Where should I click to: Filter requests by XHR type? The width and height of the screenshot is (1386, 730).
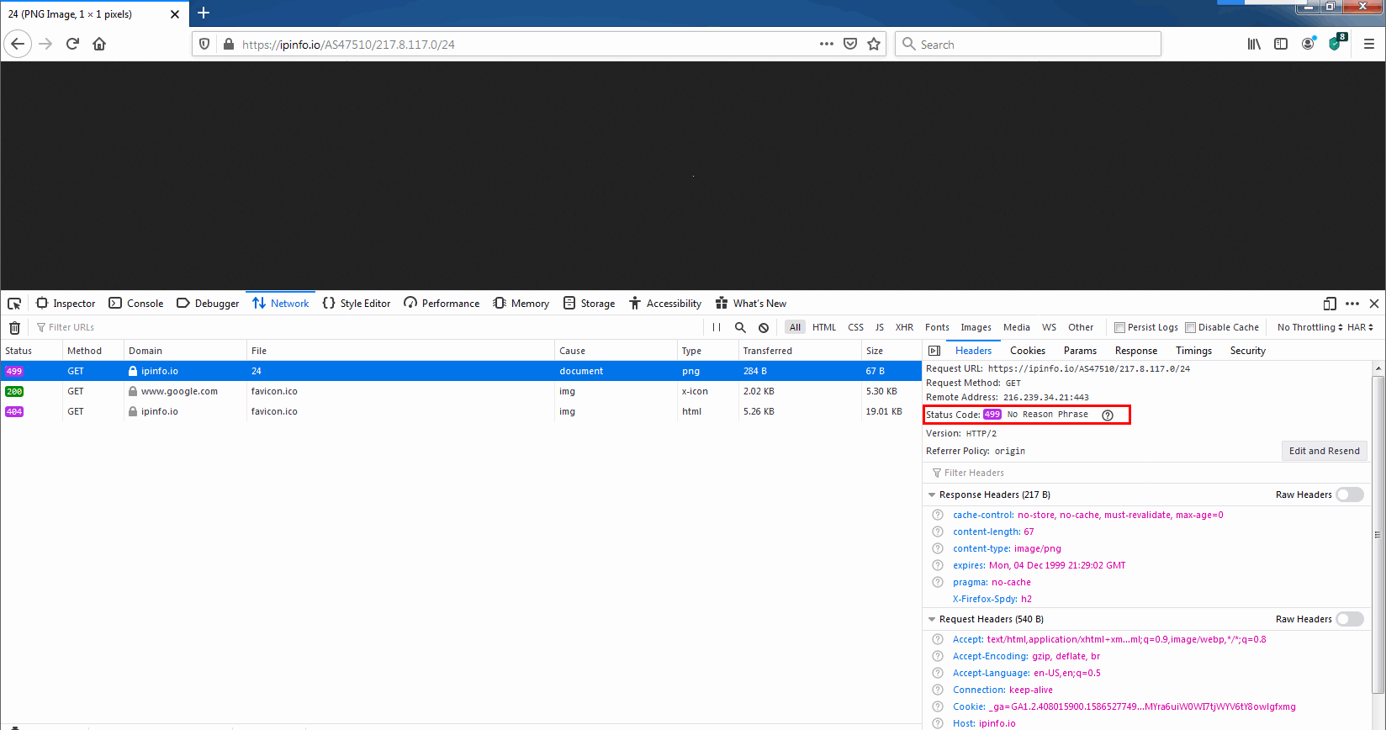(904, 328)
